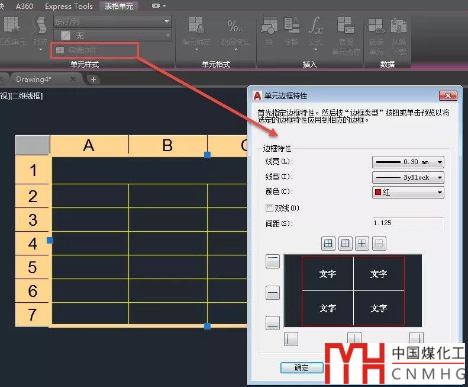Open the 线型 ByBlock linetype dropdown
The image size is (468, 387).
[x=408, y=177]
